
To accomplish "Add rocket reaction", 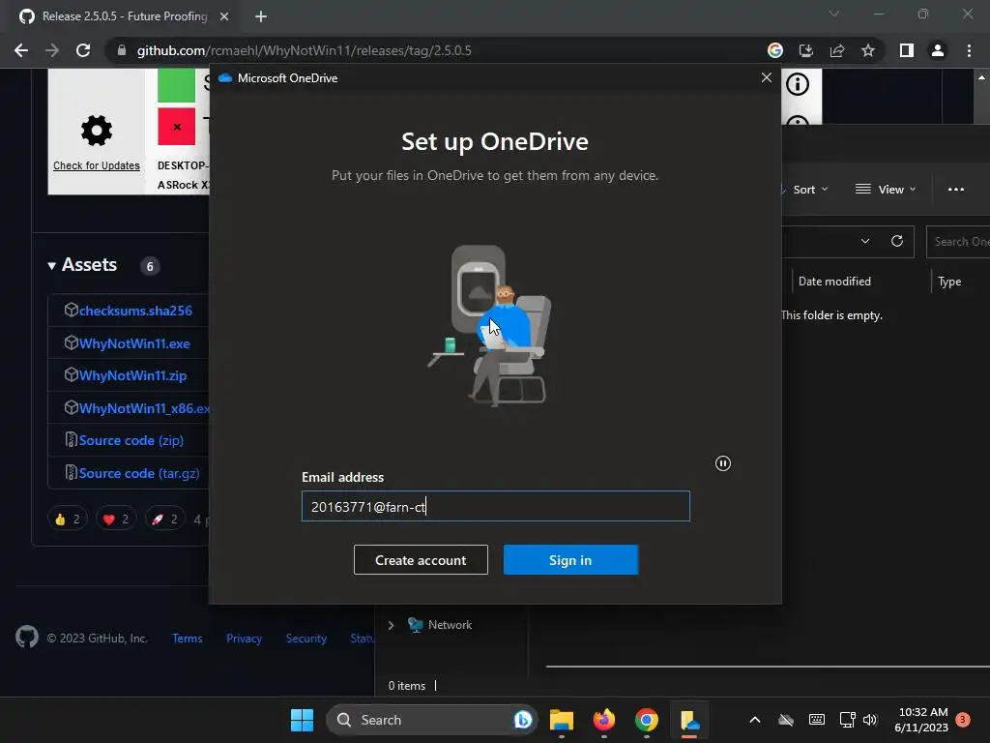I will pos(164,520).
